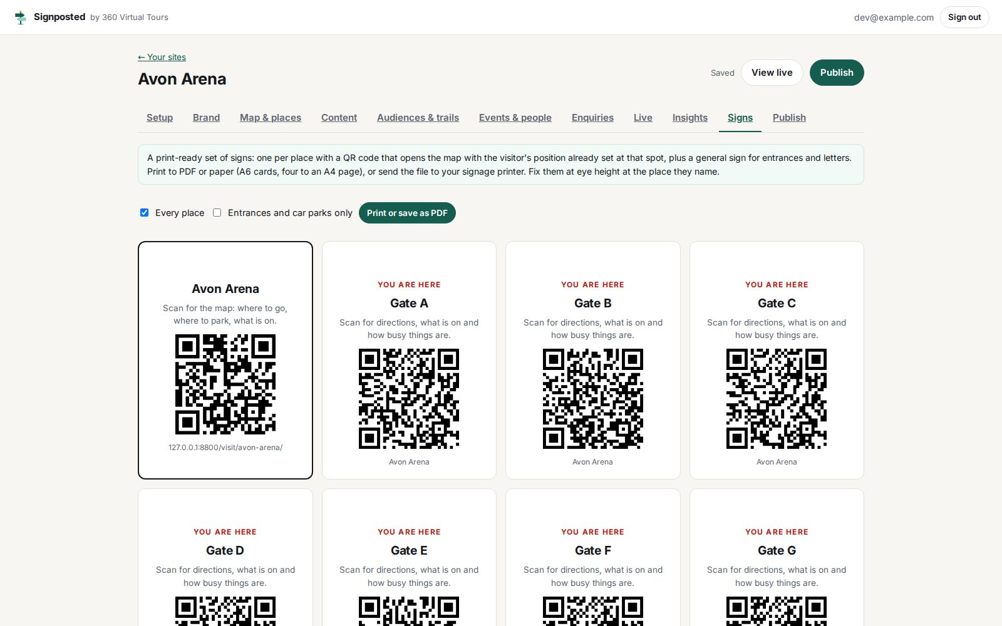Click the Avon Arena page heading
Viewport: 1002px width, 626px height.
182,79
